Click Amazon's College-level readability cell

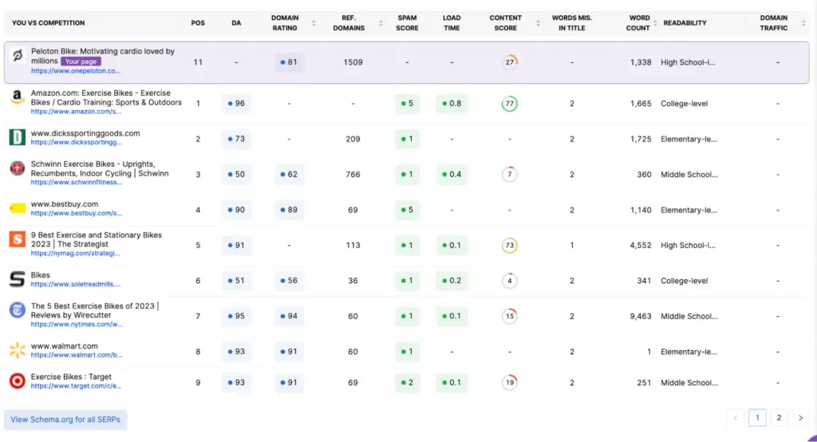[684, 103]
